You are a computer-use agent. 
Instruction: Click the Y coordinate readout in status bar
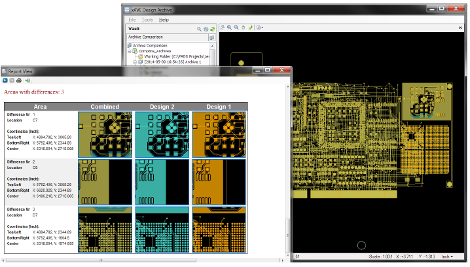click(x=427, y=257)
